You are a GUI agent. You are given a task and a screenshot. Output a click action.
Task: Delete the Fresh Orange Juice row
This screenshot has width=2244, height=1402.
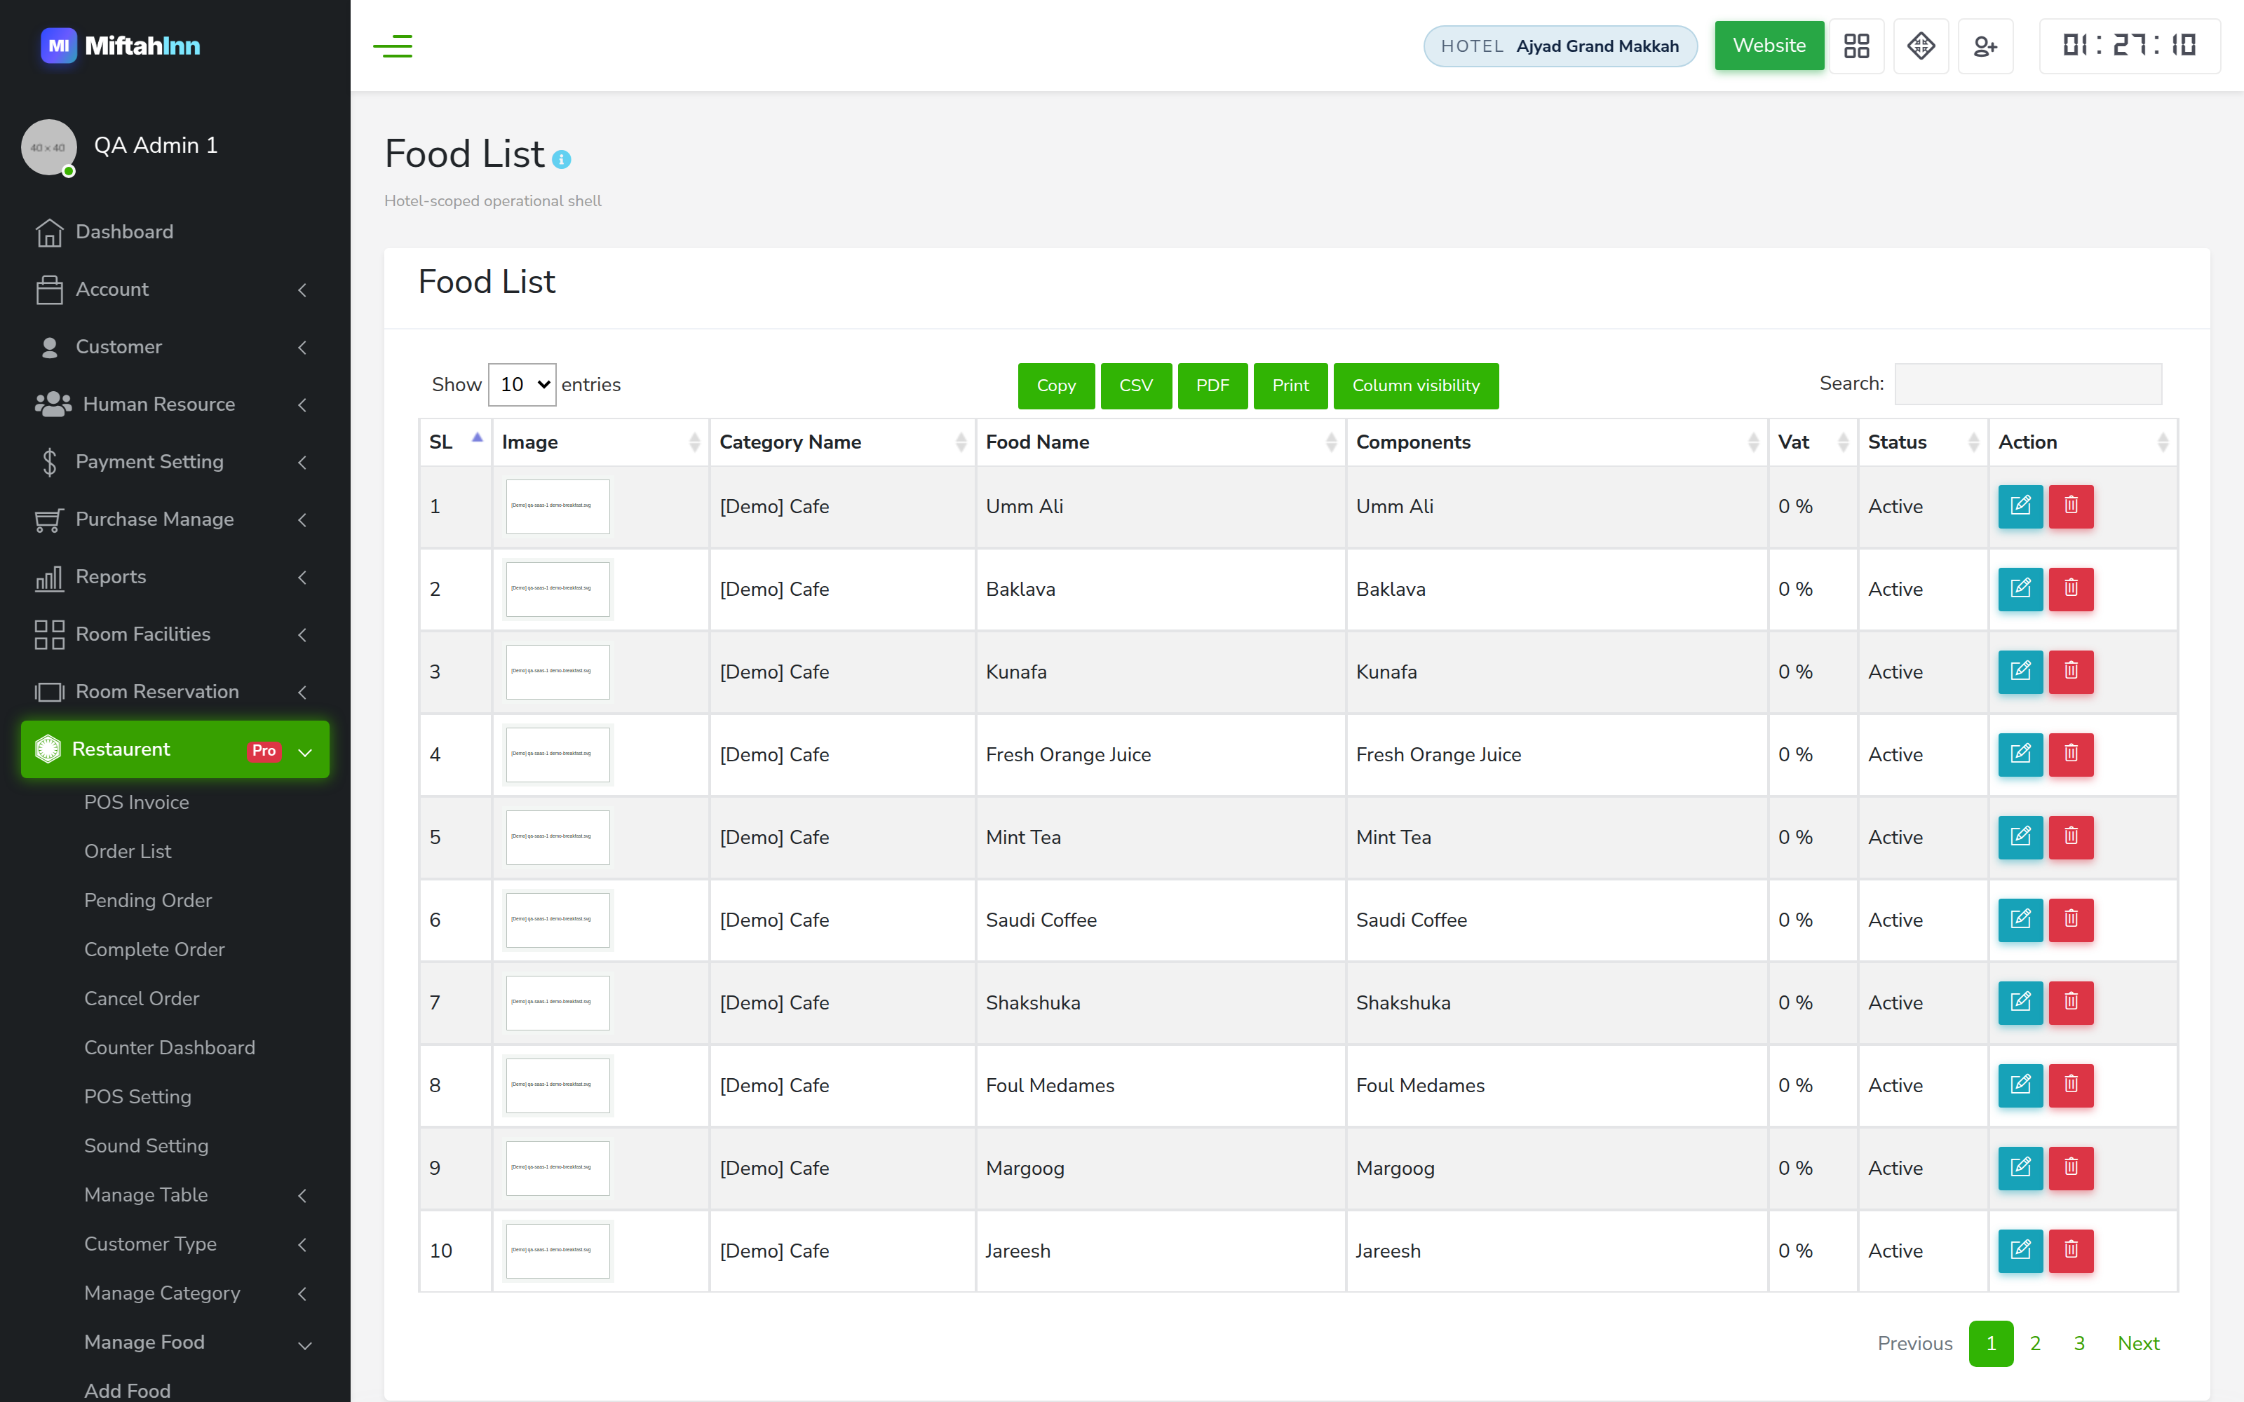pyautogui.click(x=2071, y=754)
